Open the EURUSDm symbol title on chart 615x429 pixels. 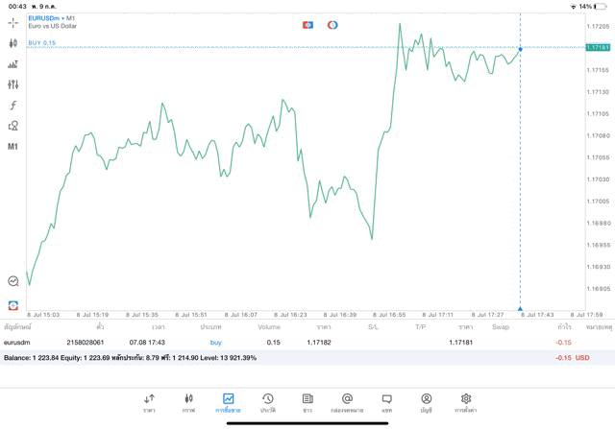pos(46,18)
